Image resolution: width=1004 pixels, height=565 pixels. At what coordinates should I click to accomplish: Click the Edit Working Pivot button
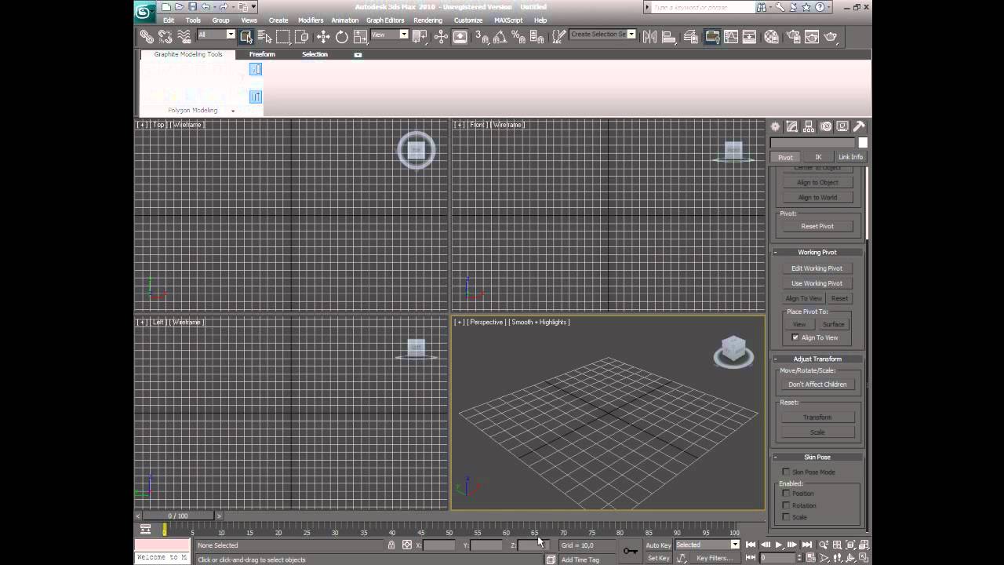(x=817, y=268)
